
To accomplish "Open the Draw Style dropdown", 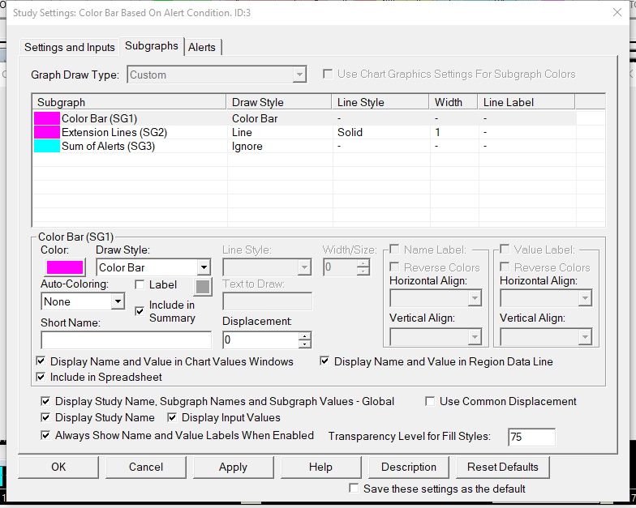I will (203, 267).
